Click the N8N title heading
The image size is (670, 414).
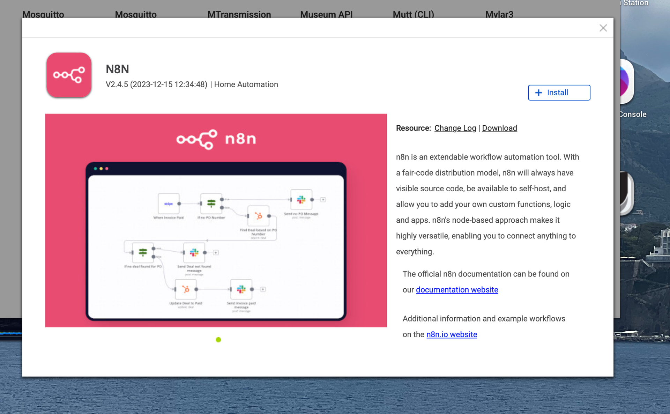117,69
